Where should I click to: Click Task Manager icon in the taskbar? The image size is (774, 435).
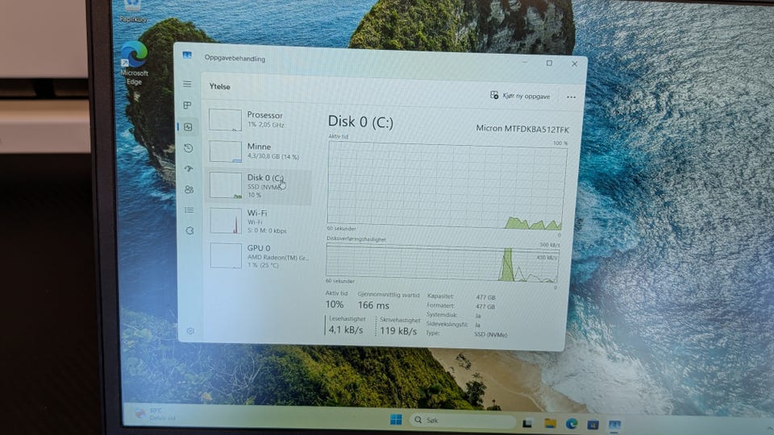(x=614, y=425)
